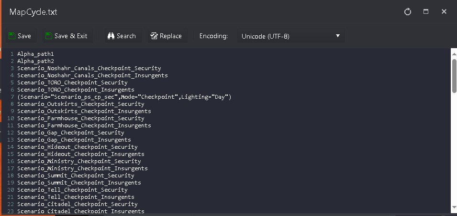Click Scenario_Farmhouse_Checkpoint_Insurgents line
457x216 pixels.
click(84, 125)
